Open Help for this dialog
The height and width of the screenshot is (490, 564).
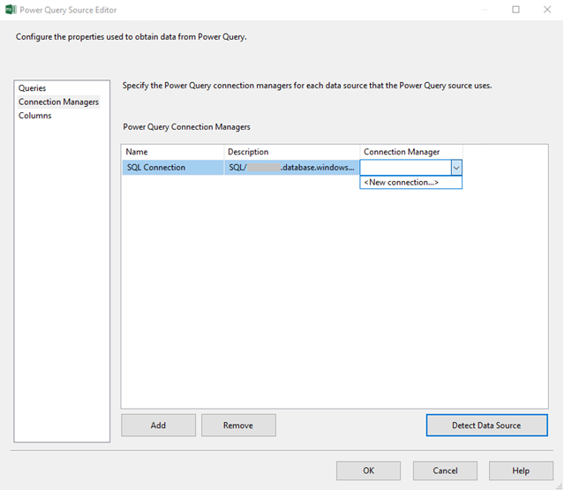[521, 471]
